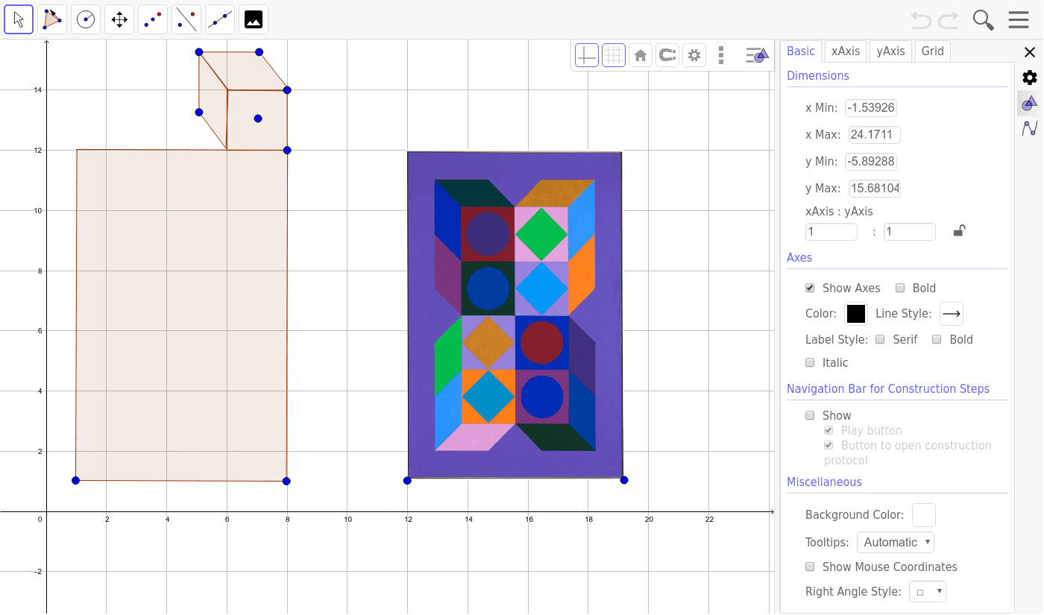Enable Bold label style checkbox
Image resolution: width=1044 pixels, height=615 pixels.
[x=937, y=339]
